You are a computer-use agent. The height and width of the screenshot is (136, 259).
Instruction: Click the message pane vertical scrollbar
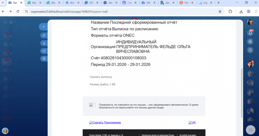pyautogui.click(x=242, y=93)
